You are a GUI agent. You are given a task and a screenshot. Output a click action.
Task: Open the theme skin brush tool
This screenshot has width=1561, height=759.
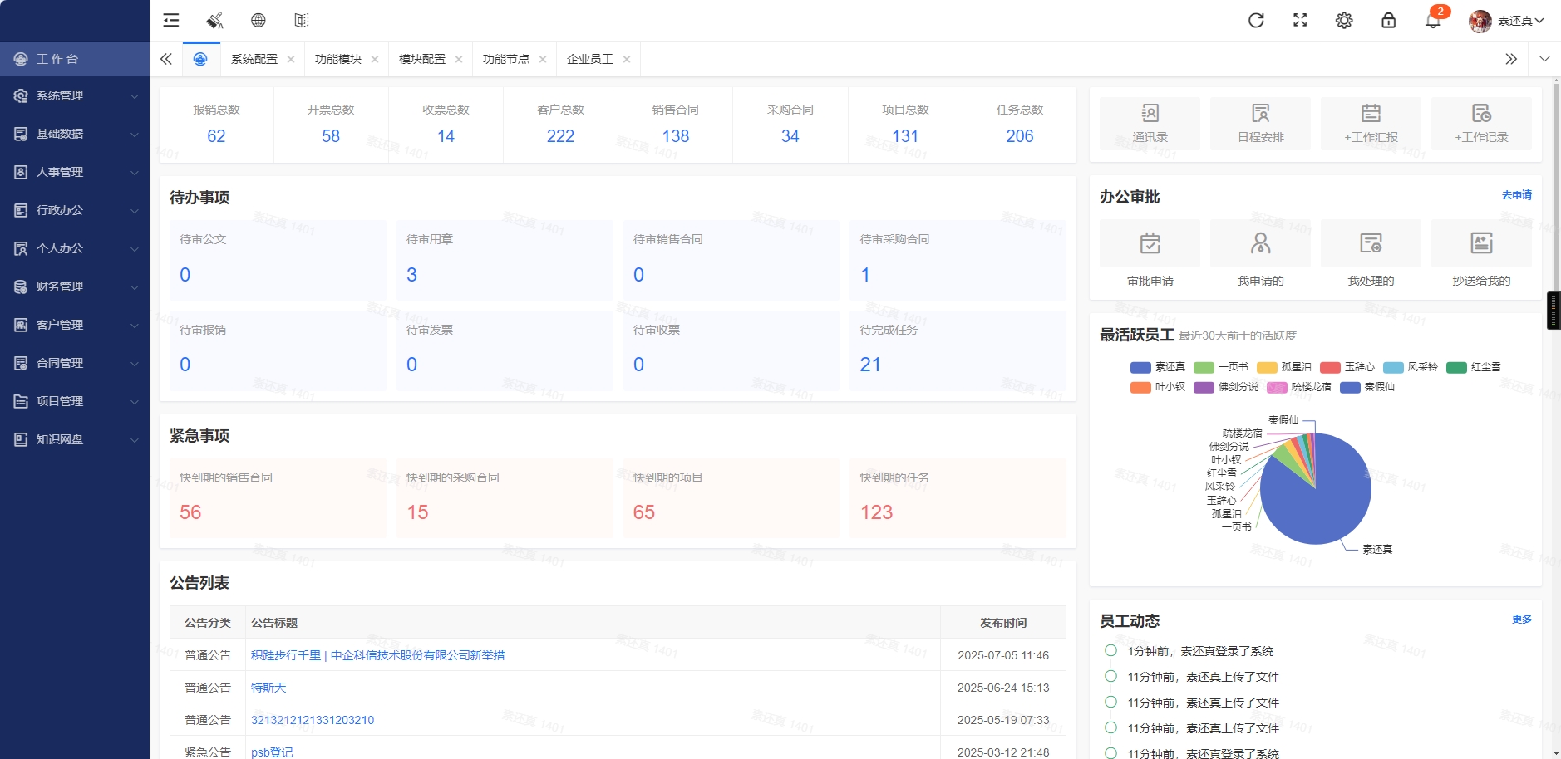214,19
